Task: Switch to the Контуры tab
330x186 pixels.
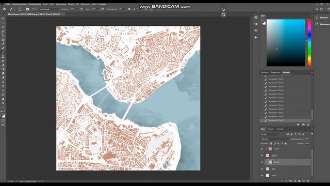Action: point(280,129)
